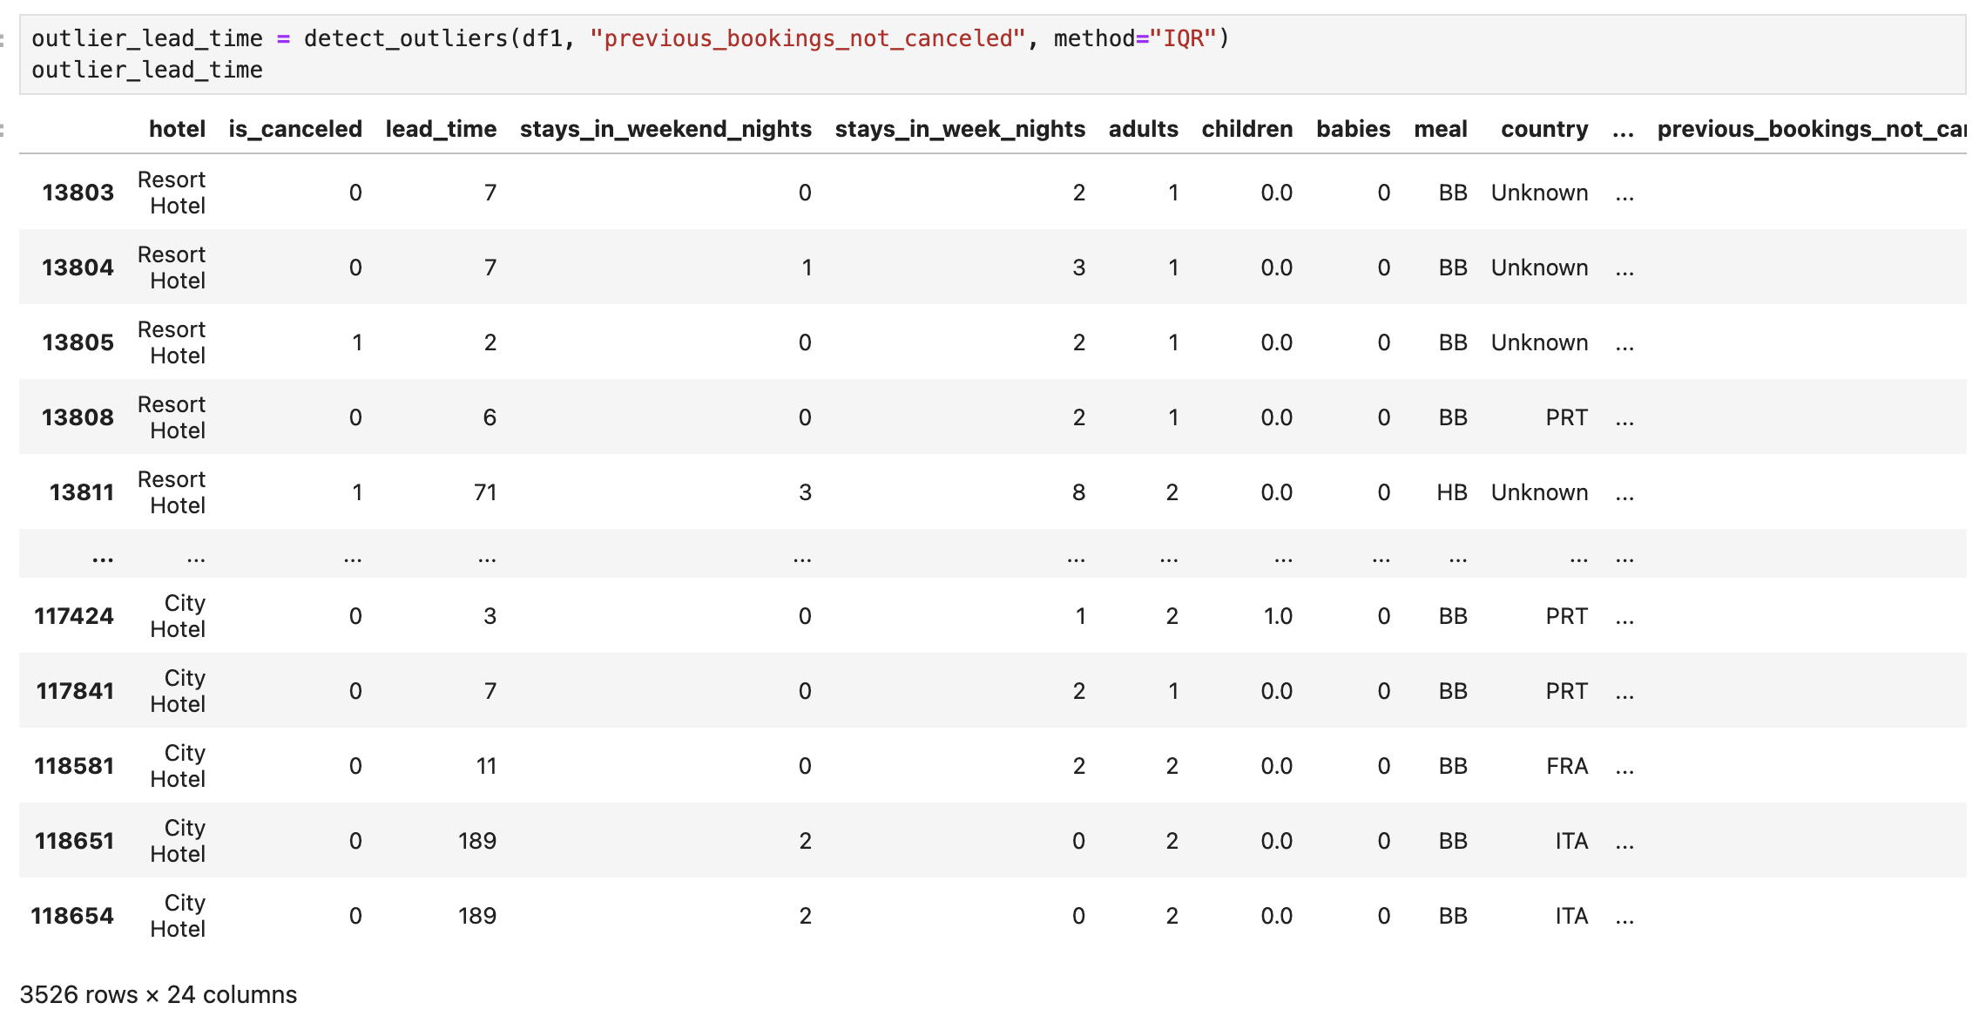This screenshot has height=1030, width=1979.
Task: Click row index 13803
Action: coord(78,193)
